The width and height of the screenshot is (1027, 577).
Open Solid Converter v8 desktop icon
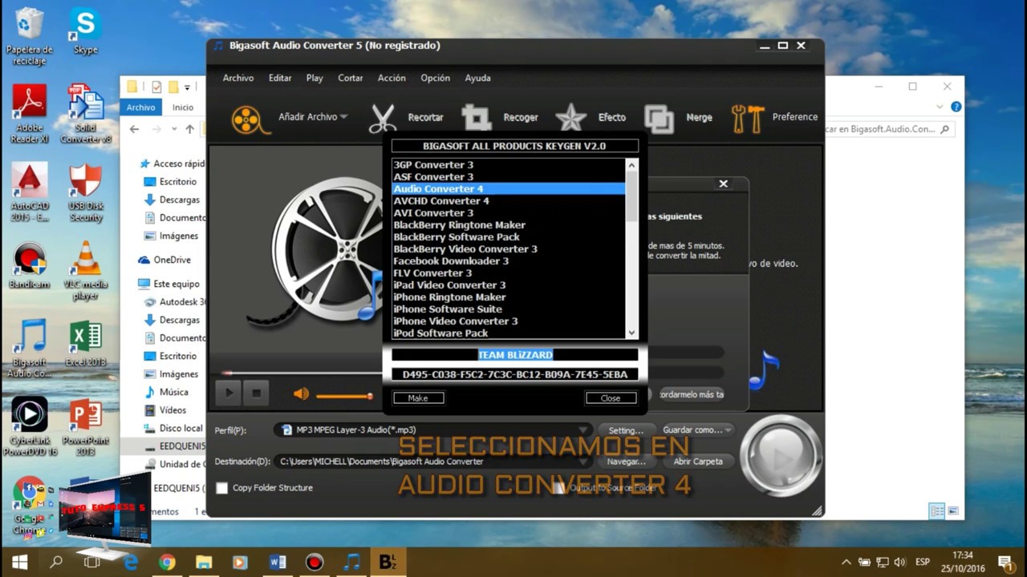86,114
